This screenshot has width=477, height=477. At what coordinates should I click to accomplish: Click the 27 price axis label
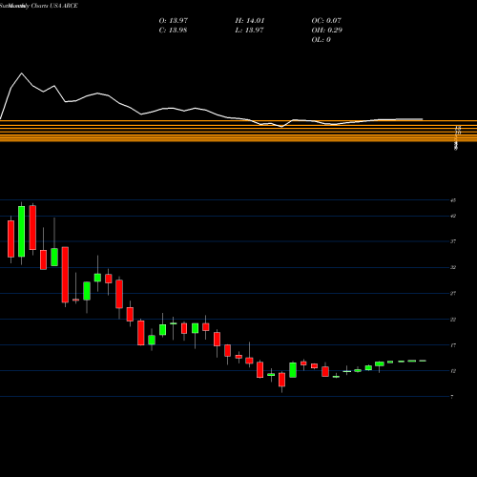[x=453, y=293]
